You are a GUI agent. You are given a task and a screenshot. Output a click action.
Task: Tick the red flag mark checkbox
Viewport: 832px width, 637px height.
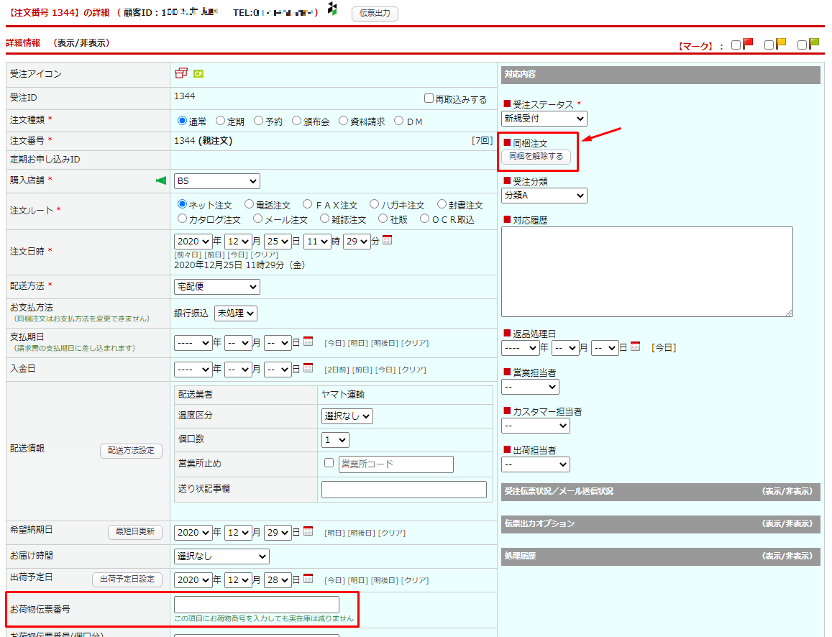[736, 45]
